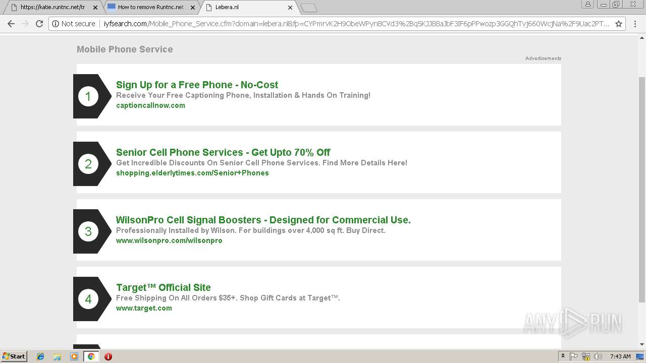Bookmark this page with the star icon

619,24
